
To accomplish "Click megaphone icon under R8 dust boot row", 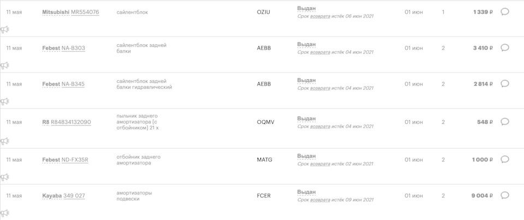I will 5,141.
